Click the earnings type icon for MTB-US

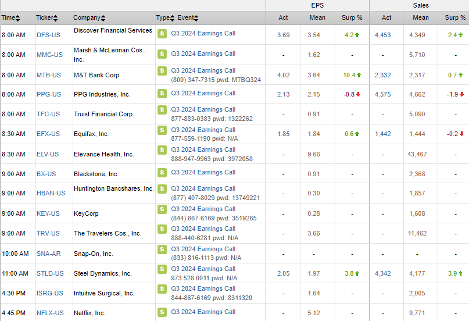pyautogui.click(x=162, y=71)
